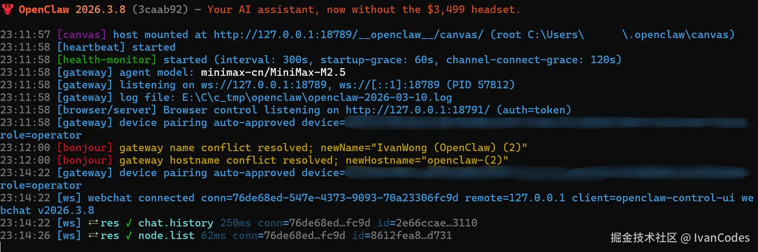Image resolution: width=758 pixels, height=252 pixels.
Task: Click the green checkmark beside chat.history
Action: click(x=129, y=223)
